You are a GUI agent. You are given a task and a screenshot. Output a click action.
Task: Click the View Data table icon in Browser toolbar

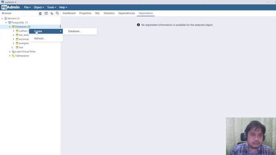coord(46,13)
